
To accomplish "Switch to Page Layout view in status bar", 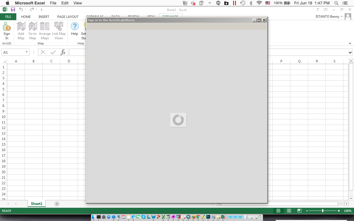I will [x=289, y=211].
